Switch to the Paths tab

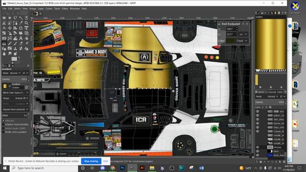click(x=280, y=92)
